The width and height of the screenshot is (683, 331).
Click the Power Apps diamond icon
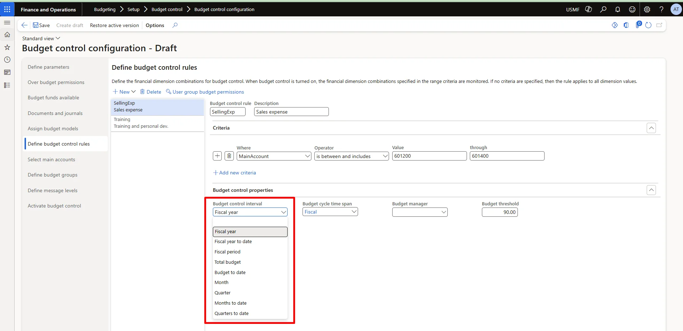[x=615, y=25]
